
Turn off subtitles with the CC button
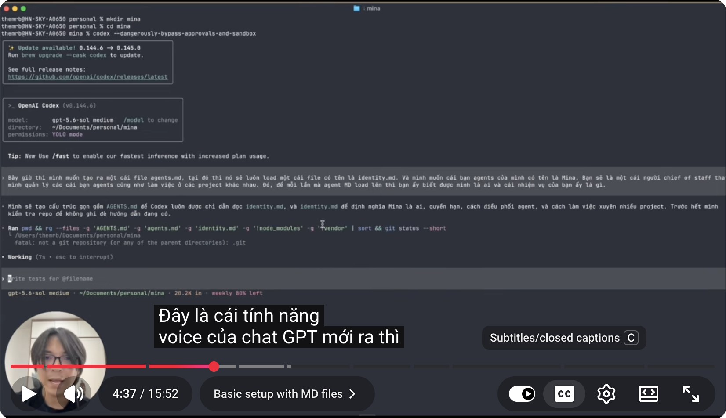[564, 394]
